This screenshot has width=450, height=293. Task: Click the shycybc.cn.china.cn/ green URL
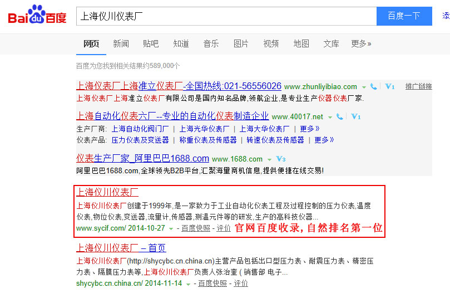(x=110, y=283)
